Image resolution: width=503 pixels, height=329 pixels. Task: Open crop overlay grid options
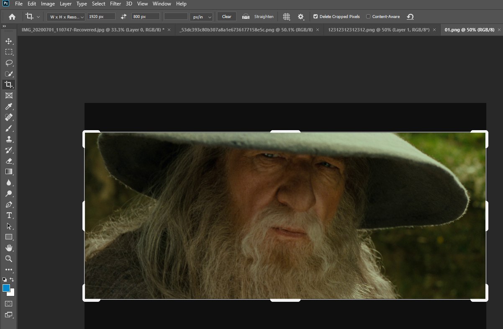tap(286, 17)
